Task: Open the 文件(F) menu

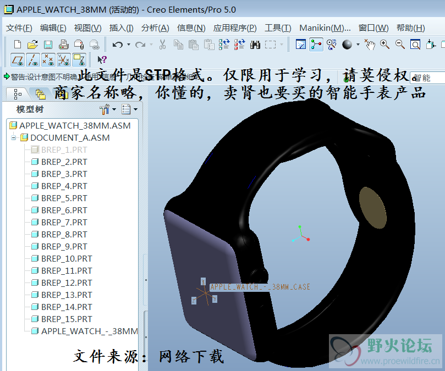Action: tap(19, 28)
